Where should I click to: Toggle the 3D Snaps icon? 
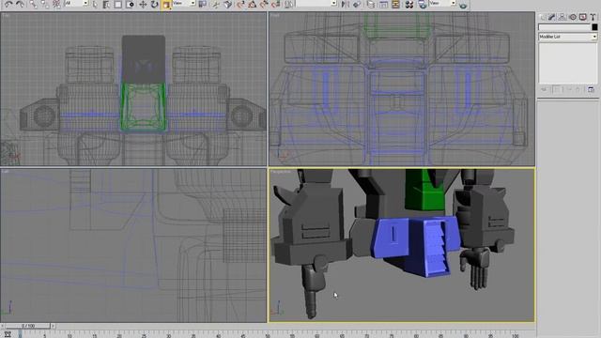click(240, 5)
